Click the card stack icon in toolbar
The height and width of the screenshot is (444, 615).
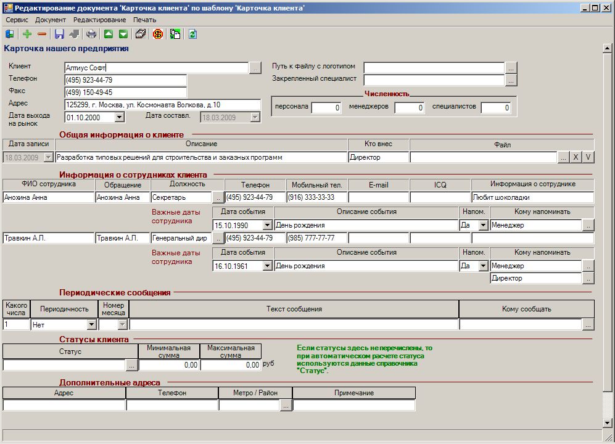coord(141,34)
